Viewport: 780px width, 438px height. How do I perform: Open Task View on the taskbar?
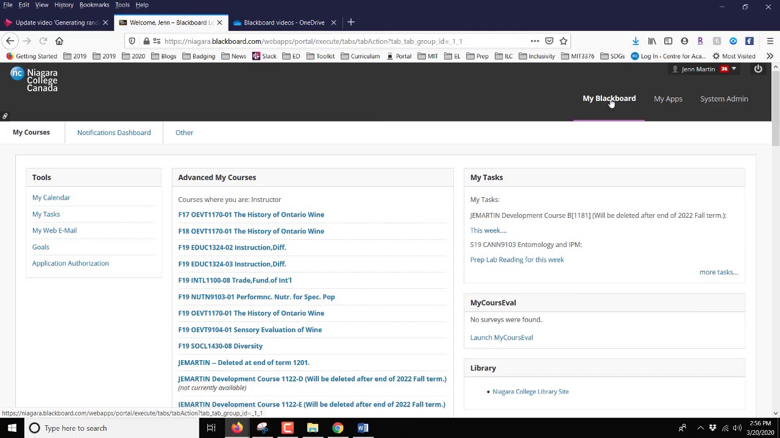[211, 428]
